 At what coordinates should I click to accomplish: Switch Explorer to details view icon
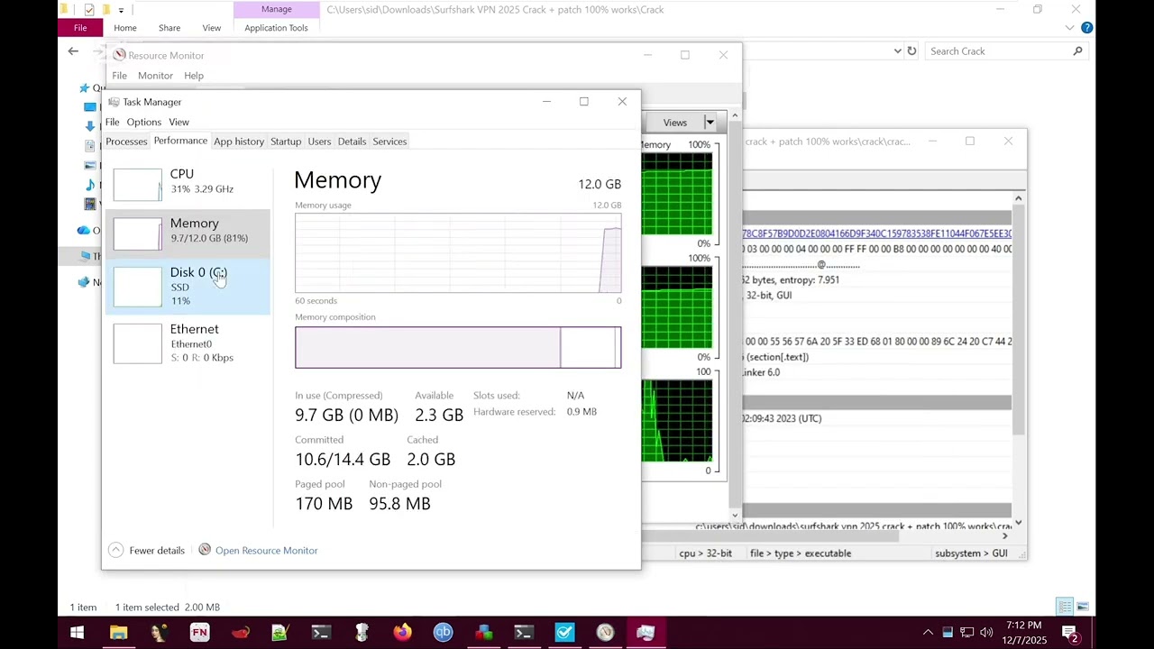point(1065,607)
